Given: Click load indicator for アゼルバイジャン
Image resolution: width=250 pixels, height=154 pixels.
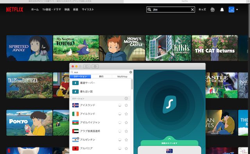Looking at the screenshot, I should coord(120,122).
